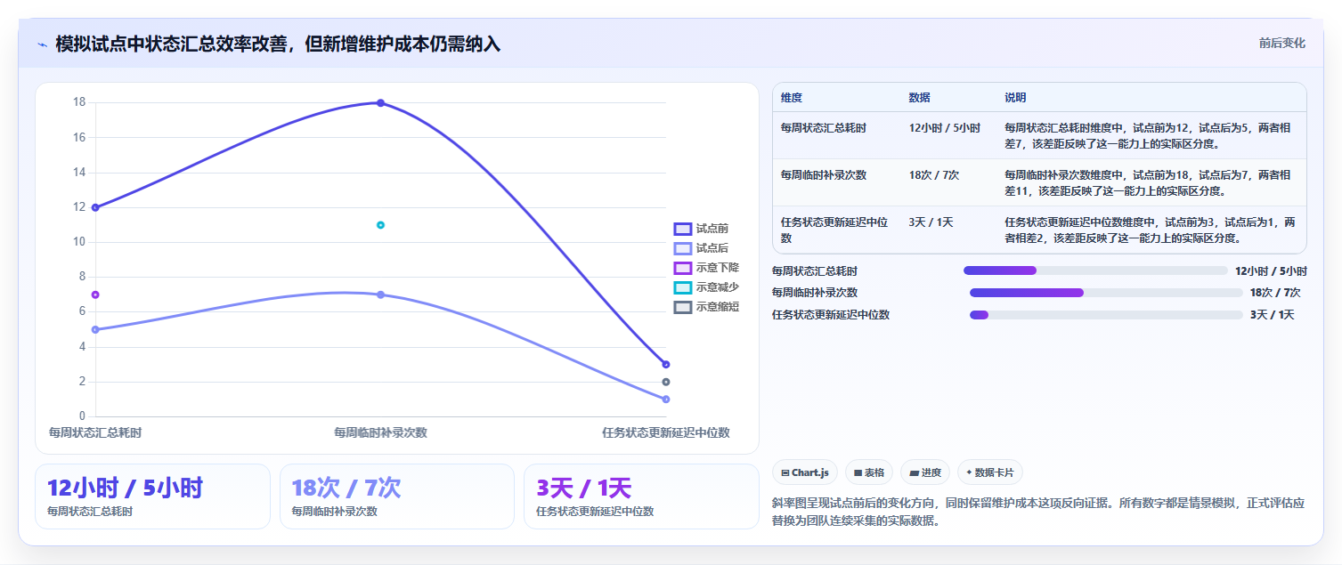The height and width of the screenshot is (565, 1342).
Task: Click the 说明 column header
Action: [x=1015, y=98]
